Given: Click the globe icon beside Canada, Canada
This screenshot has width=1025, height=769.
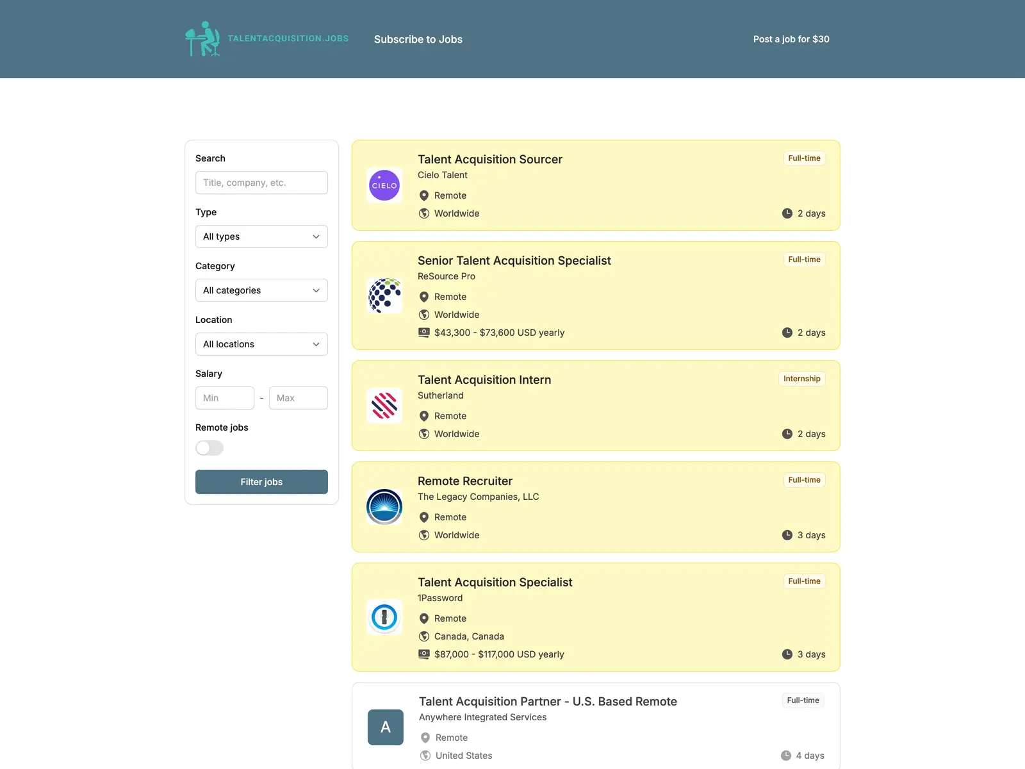Looking at the screenshot, I should 424,636.
